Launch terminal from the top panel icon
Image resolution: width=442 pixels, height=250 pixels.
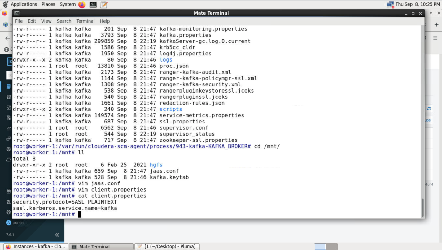click(x=93, y=4)
